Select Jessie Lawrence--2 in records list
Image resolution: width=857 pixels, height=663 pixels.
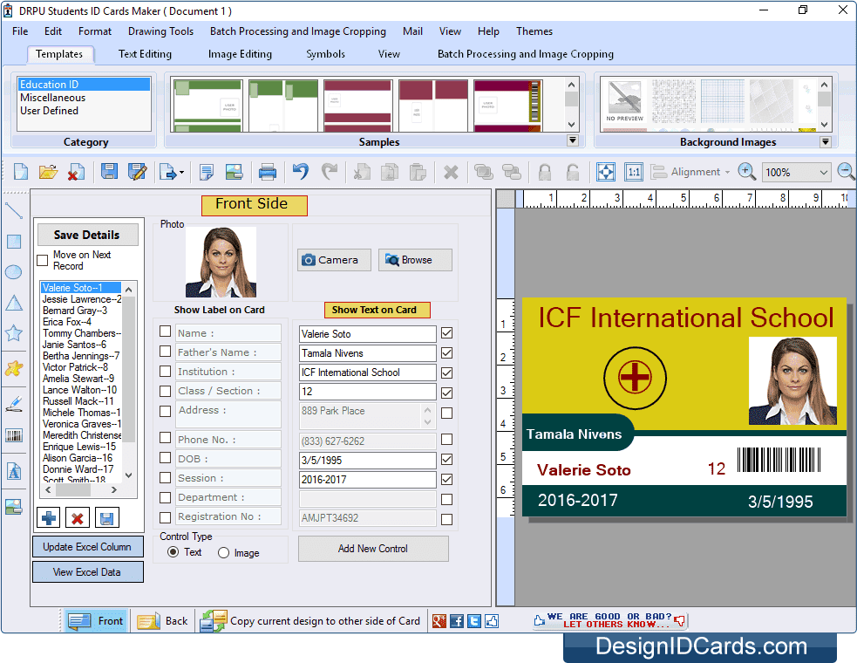pos(82,299)
